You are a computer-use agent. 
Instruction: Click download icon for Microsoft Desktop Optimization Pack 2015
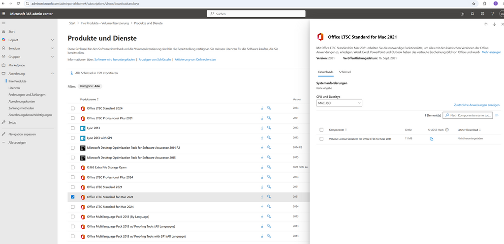262,158
